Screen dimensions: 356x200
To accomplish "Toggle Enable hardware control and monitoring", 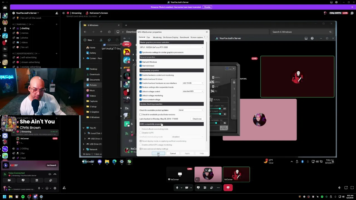I will (x=140, y=75).
